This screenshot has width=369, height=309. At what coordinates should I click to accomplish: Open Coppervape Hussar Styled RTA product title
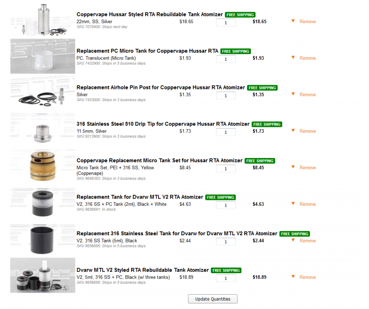[150, 14]
